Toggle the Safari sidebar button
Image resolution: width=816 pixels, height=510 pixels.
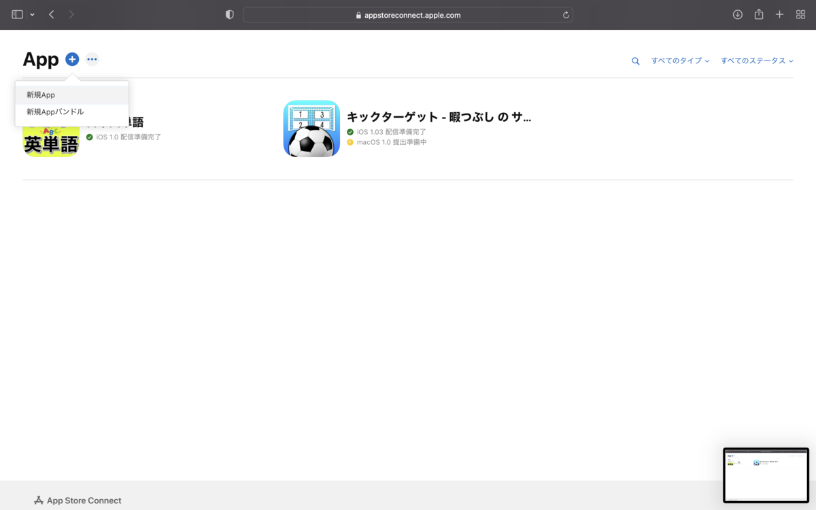click(x=18, y=14)
